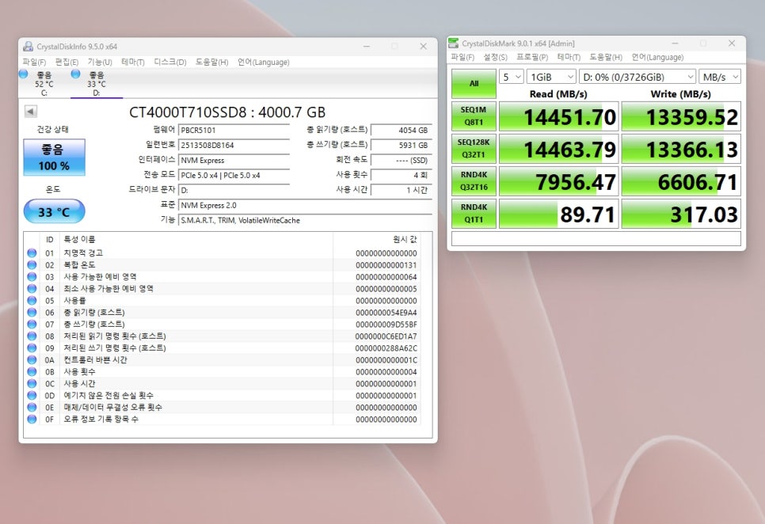Click the status dot of attribute 0C

(32, 383)
